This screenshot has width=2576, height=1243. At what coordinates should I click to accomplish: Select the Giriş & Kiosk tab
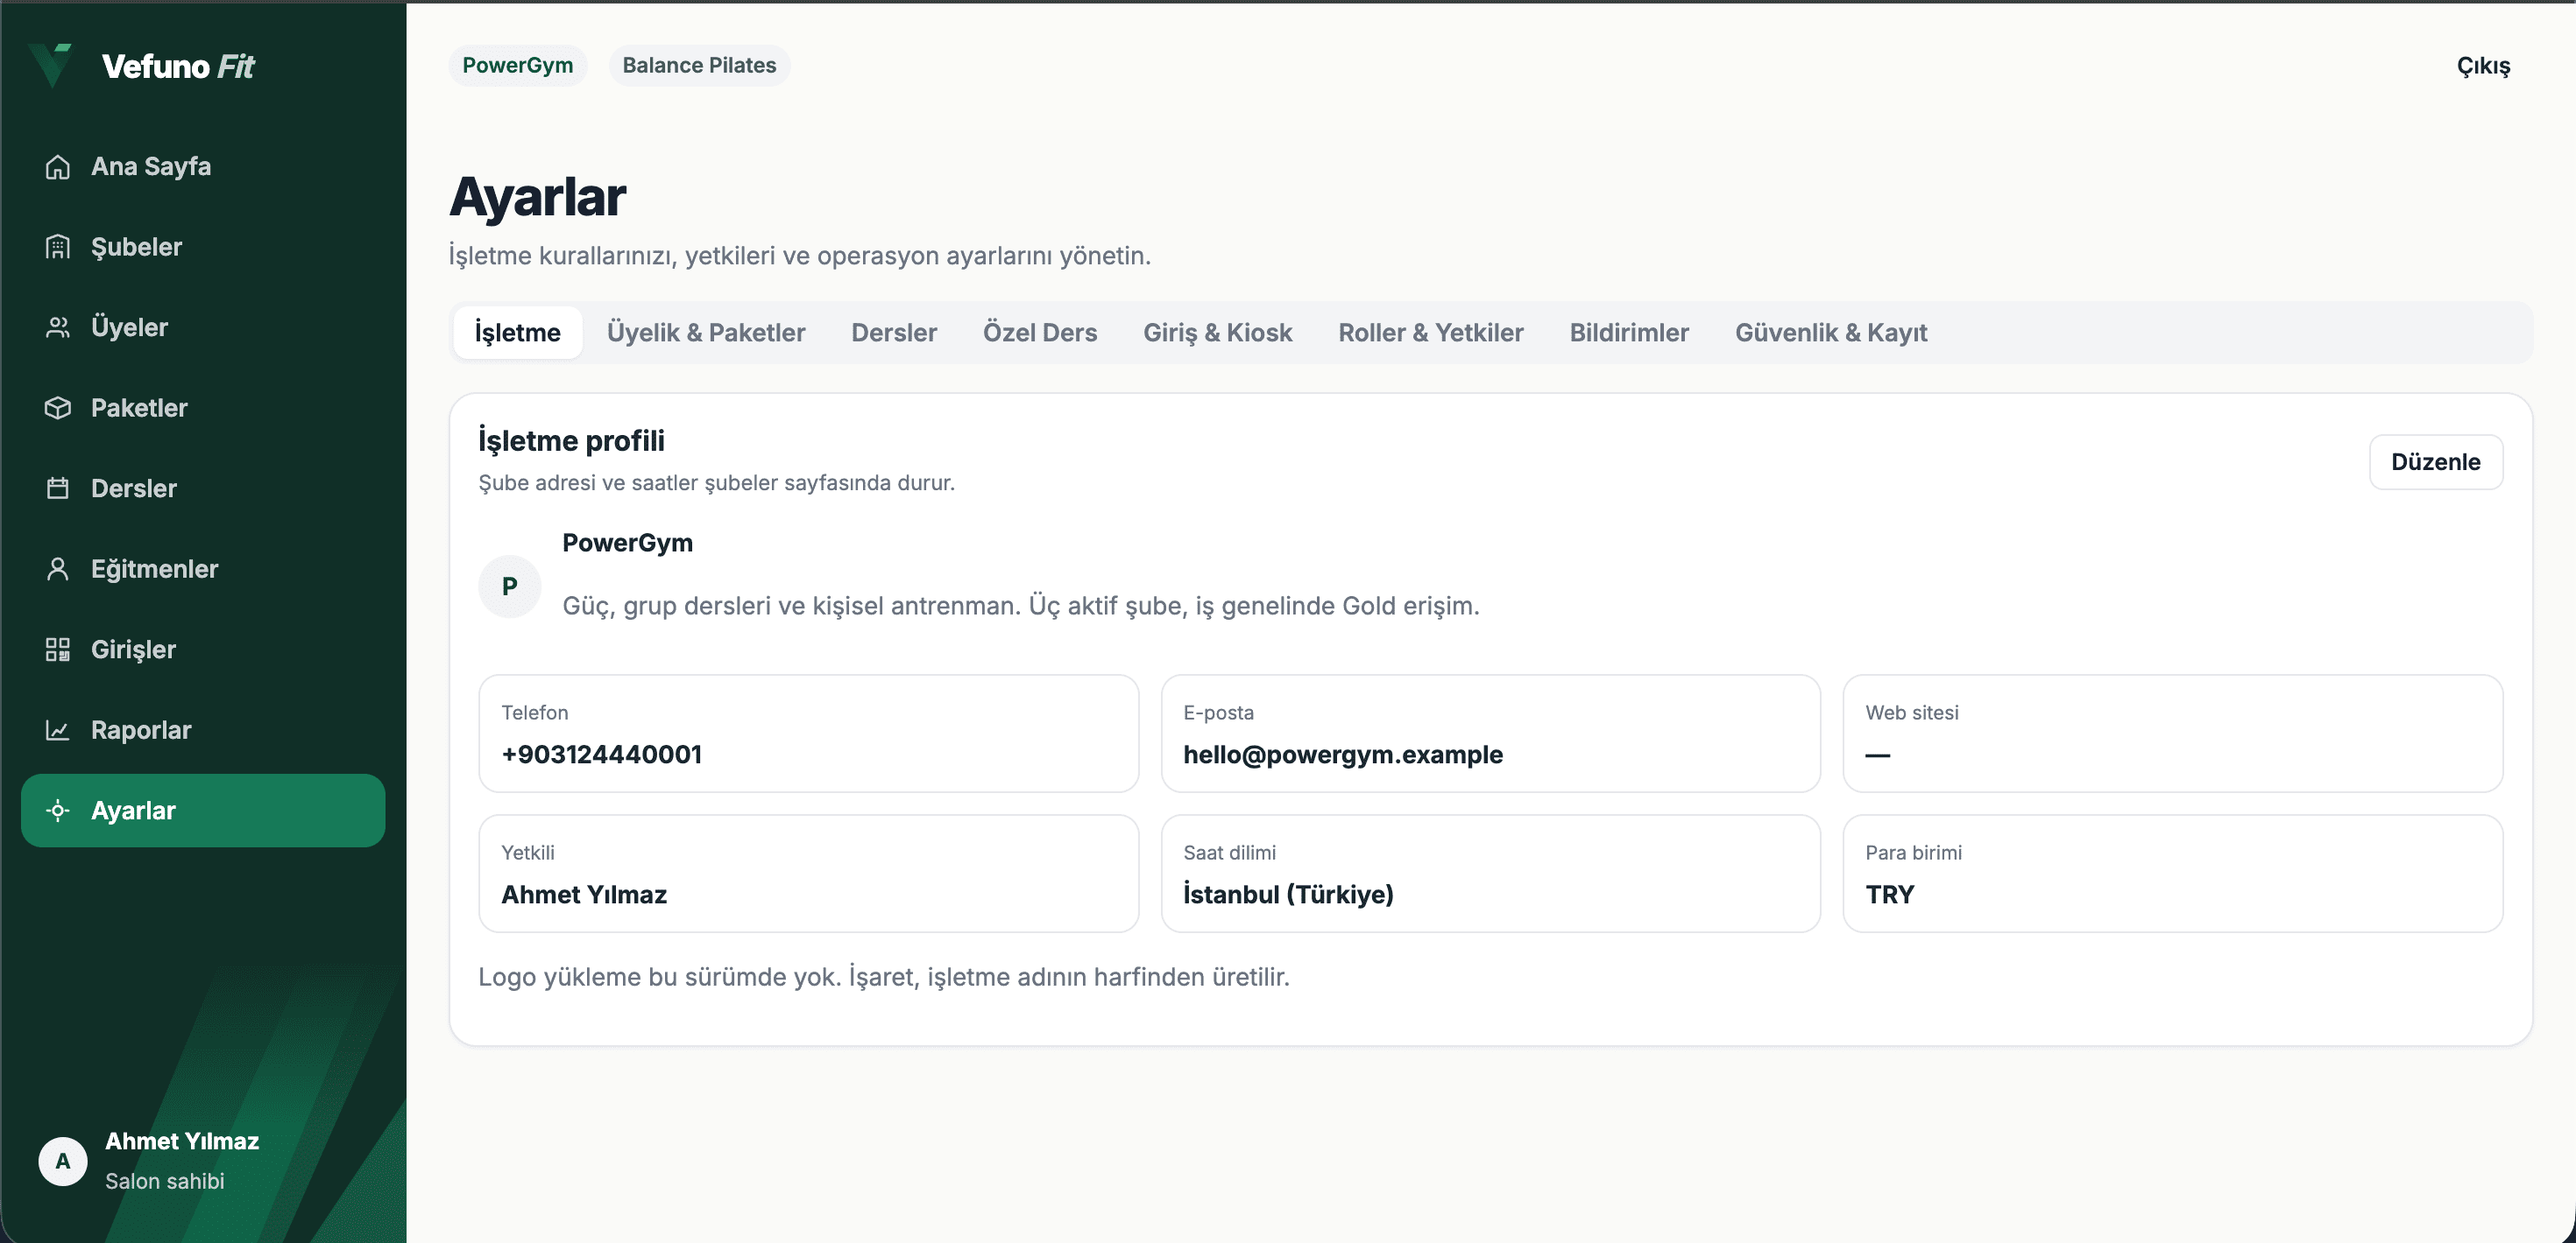click(x=1218, y=333)
